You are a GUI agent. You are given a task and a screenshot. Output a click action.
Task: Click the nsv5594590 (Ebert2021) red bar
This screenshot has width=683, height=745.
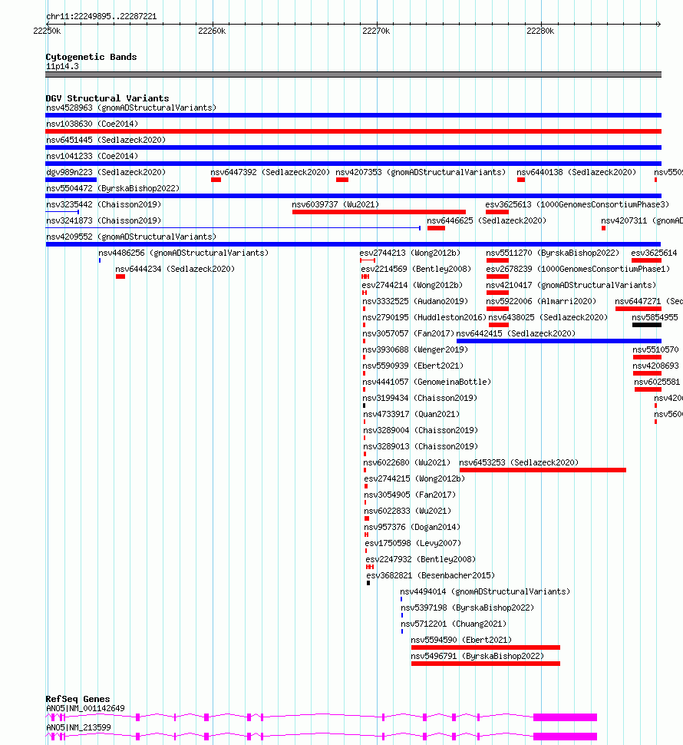(x=486, y=647)
